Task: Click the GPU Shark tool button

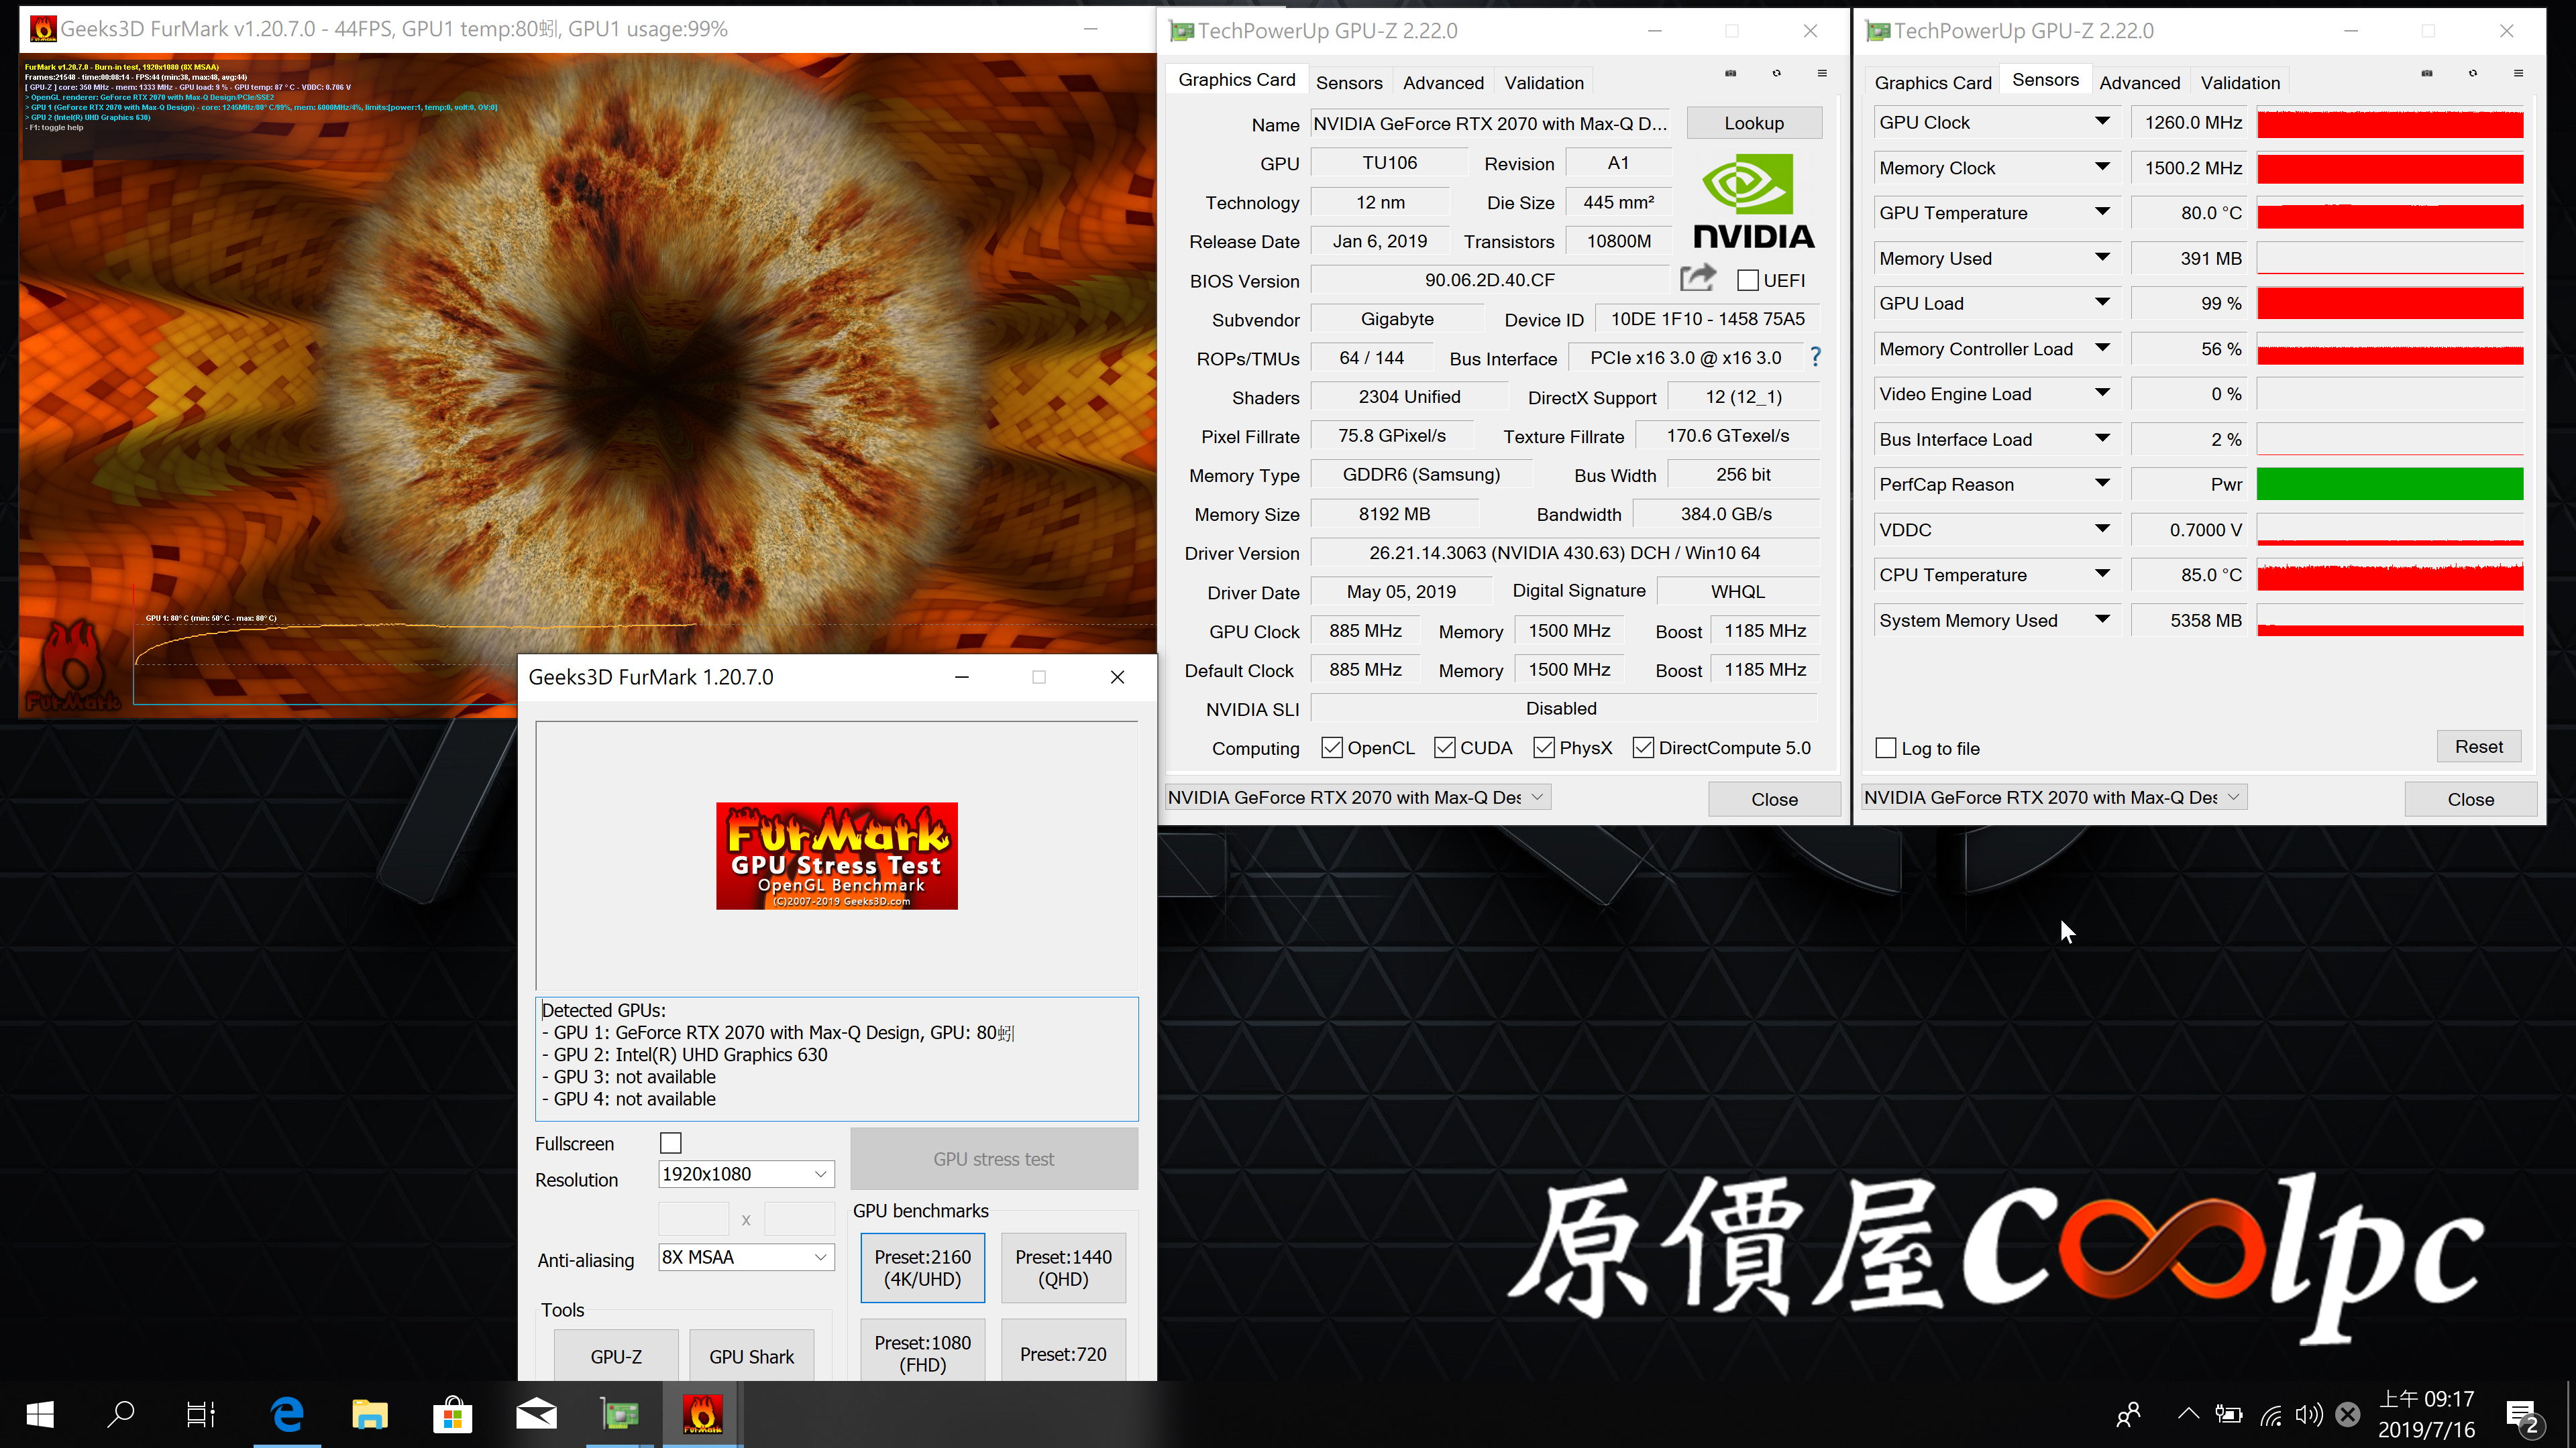Action: tap(751, 1356)
